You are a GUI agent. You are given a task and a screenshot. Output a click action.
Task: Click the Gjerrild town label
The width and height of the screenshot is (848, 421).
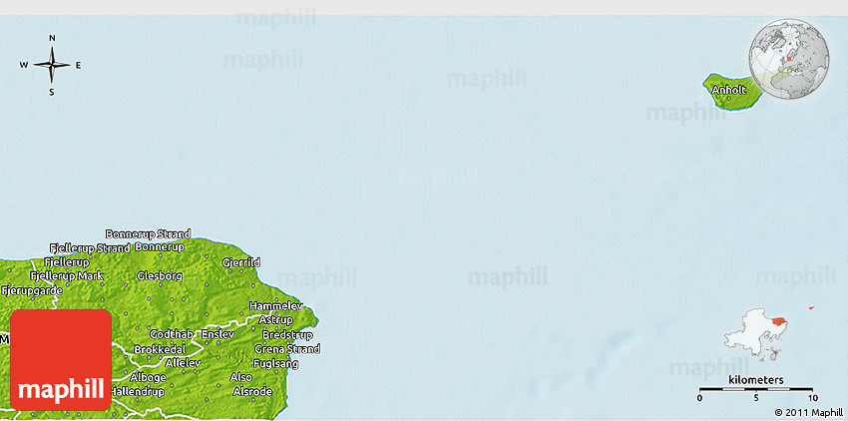tap(241, 263)
